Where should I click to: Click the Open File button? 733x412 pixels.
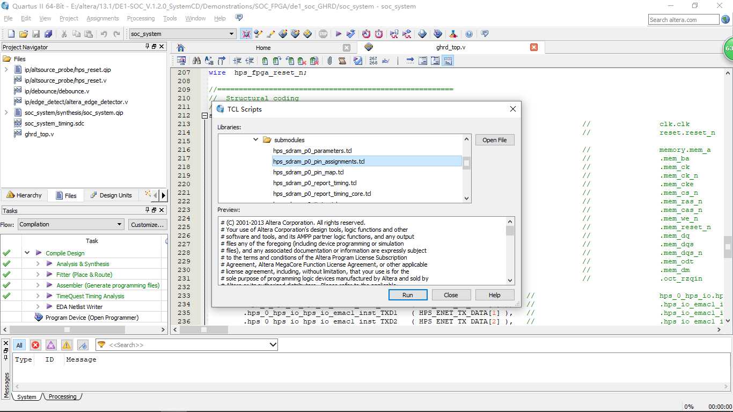click(494, 140)
